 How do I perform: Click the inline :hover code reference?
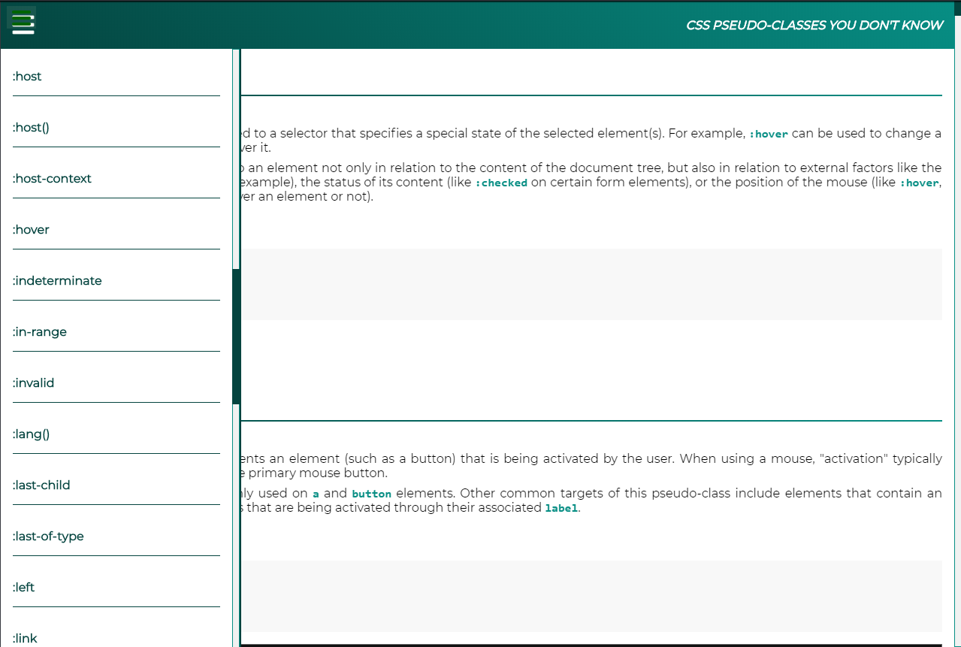coord(768,134)
